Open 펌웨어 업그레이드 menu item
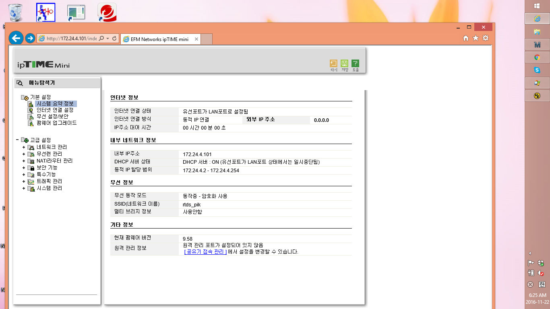This screenshot has height=309, width=550. (x=56, y=123)
